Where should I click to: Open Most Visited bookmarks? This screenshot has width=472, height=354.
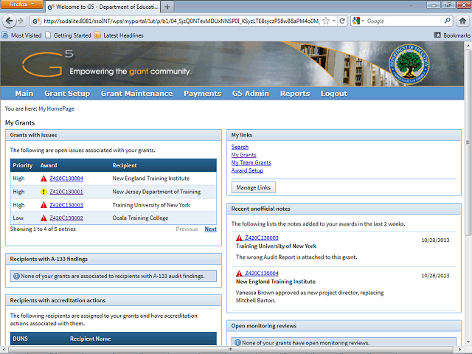pyautogui.click(x=22, y=35)
